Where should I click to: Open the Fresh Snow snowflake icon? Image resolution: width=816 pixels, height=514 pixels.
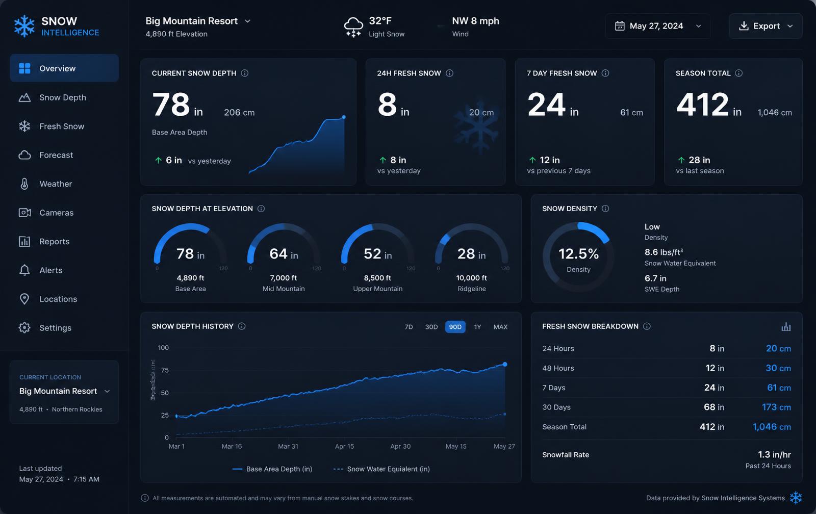(x=24, y=126)
